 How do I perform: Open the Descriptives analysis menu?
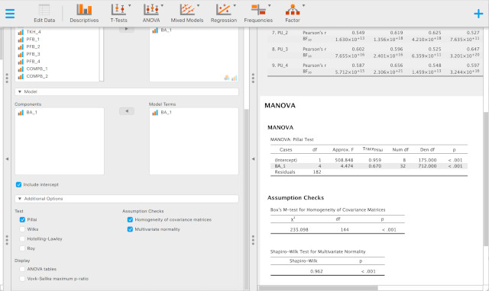click(x=84, y=14)
